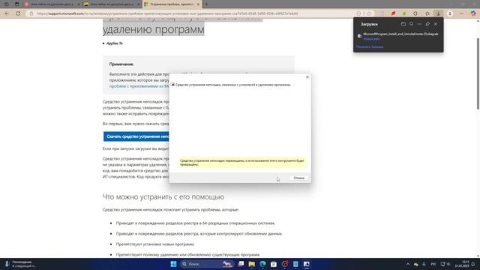Open the taskbar clock and date
The height and width of the screenshot is (270, 480).
coord(462,264)
